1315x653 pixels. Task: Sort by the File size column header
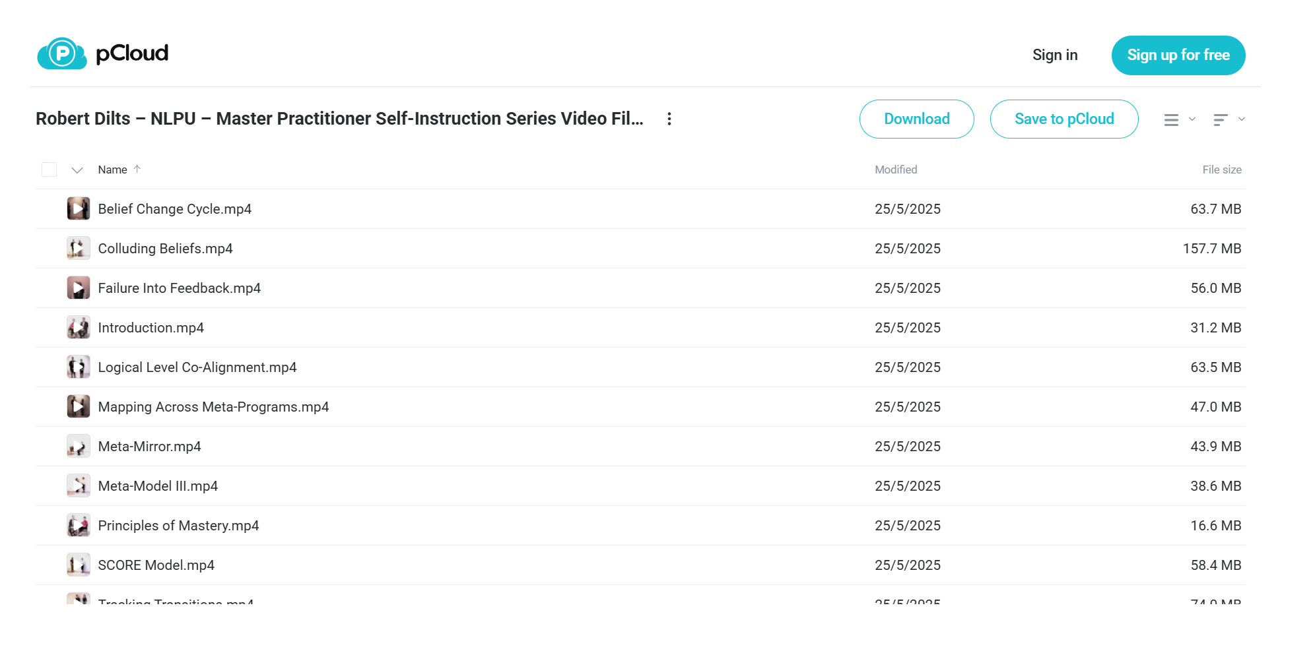pos(1222,170)
